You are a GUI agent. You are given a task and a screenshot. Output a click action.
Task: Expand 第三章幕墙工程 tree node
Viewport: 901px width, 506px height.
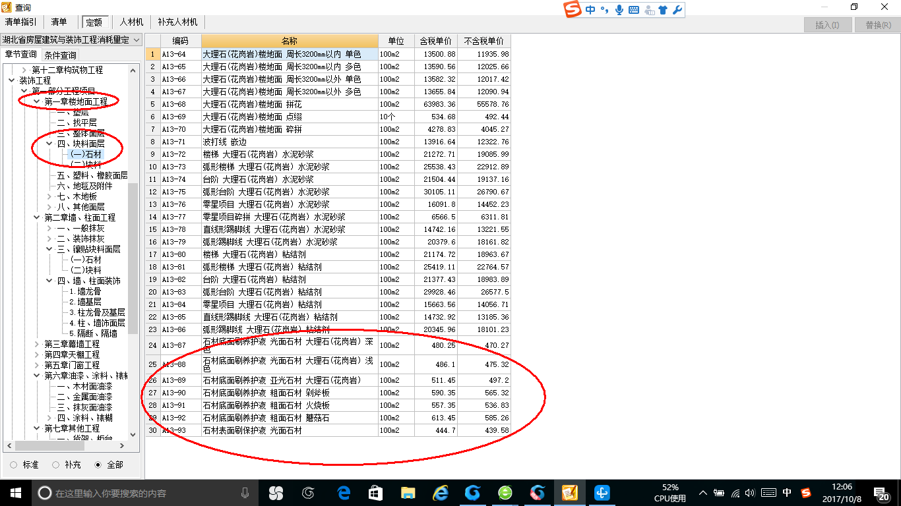coord(37,344)
